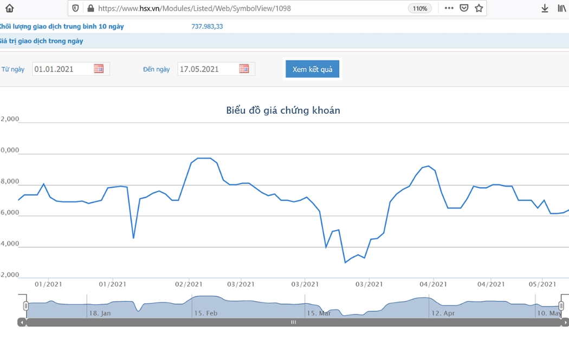This screenshot has height=341, width=569.
Task: Grab the right navigator range handle
Action: [561, 306]
